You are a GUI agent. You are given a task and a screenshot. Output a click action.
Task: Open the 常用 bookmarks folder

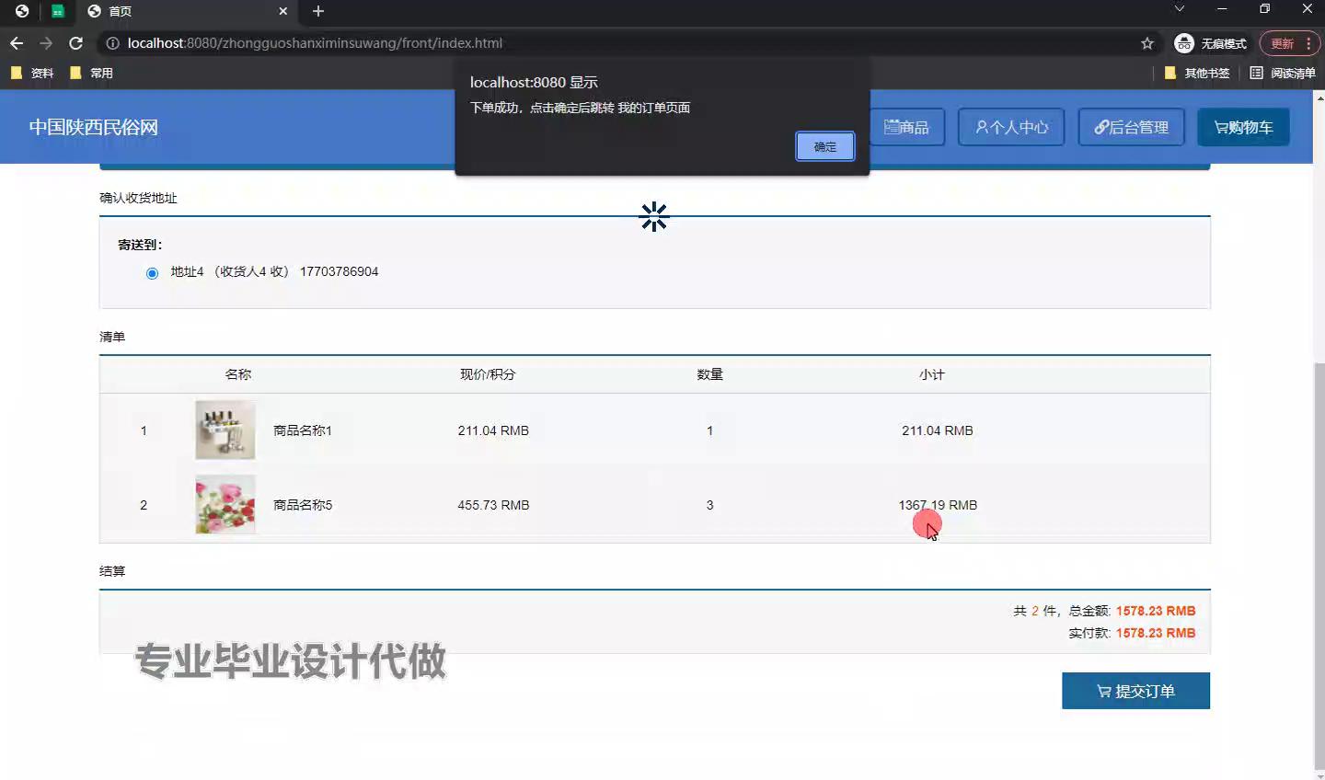click(92, 73)
